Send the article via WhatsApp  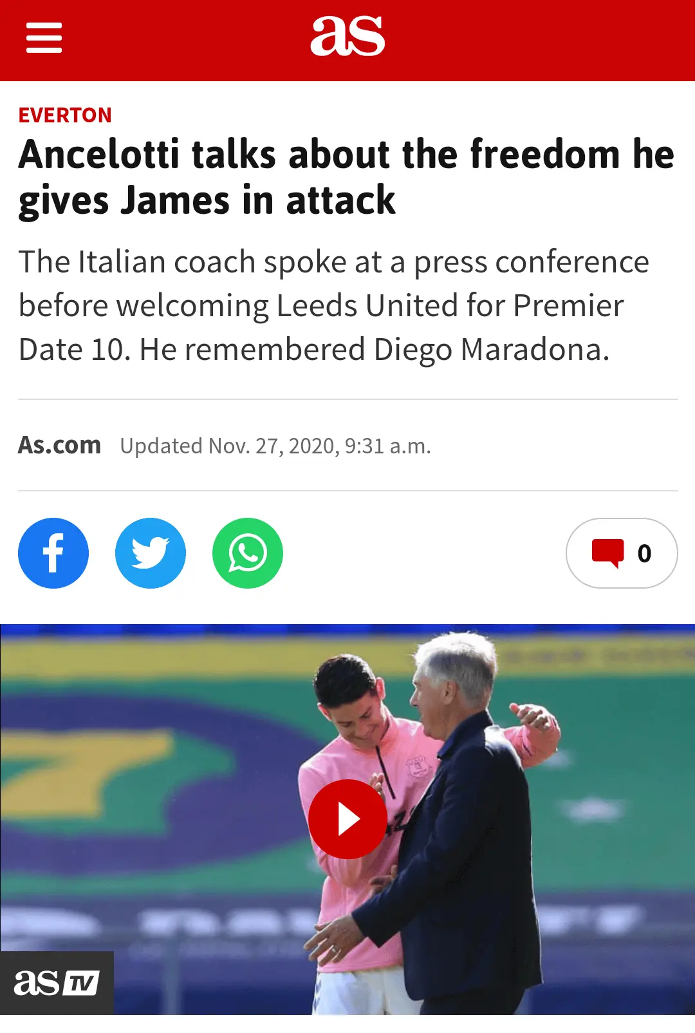pyautogui.click(x=248, y=553)
